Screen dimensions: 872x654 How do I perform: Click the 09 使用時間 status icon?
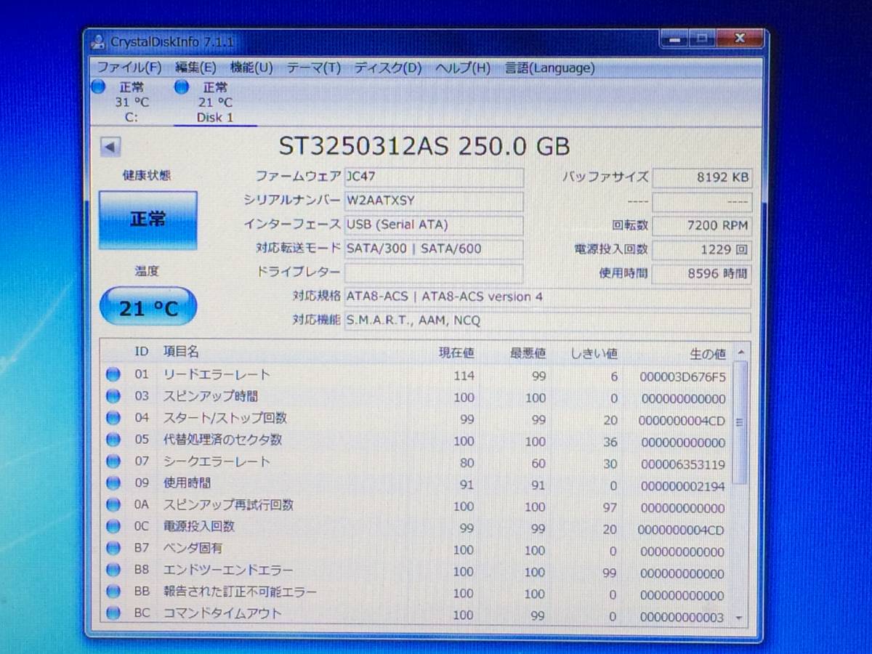(113, 483)
